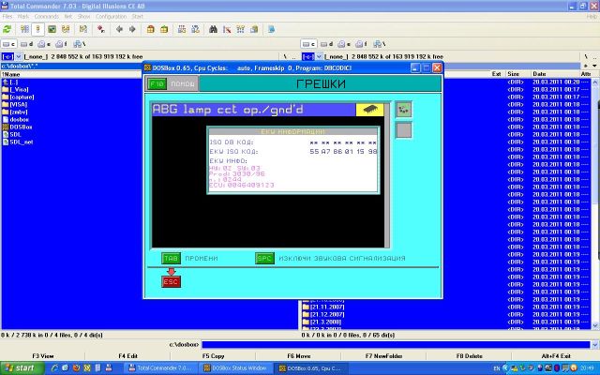
Task: Open the Windows Start button
Action: tap(20, 368)
